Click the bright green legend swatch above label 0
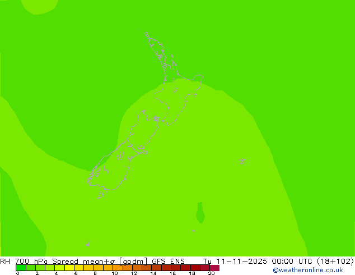This screenshot has width=355, height=275. pyautogui.click(x=21, y=268)
